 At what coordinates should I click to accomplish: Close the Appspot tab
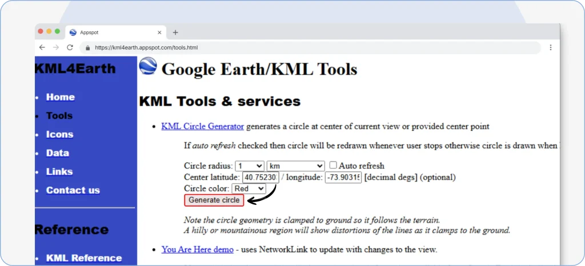(x=159, y=33)
